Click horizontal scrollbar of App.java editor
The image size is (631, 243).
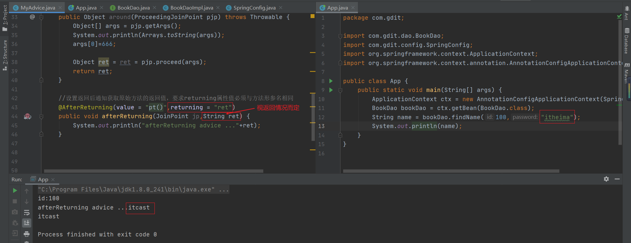pos(451,171)
